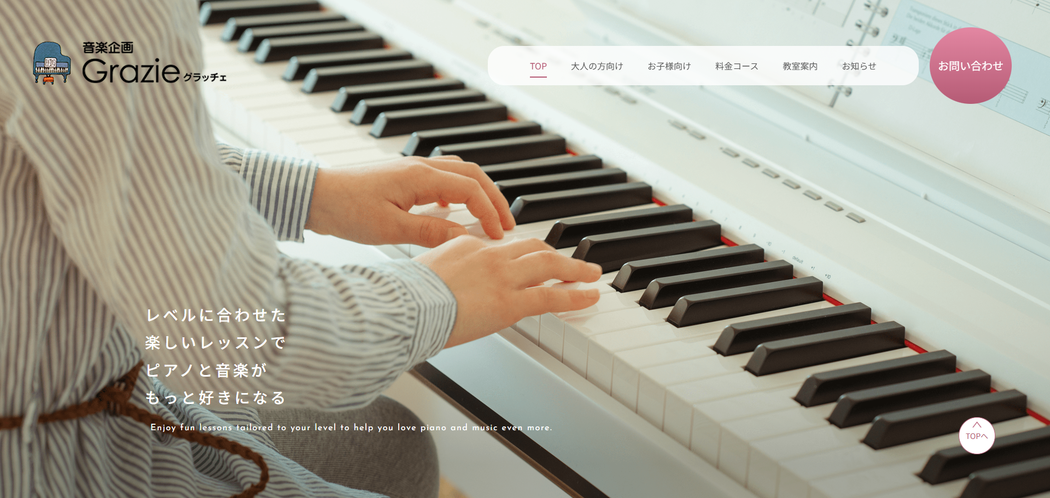Click the 音楽企画 text above Grazie

[108, 48]
